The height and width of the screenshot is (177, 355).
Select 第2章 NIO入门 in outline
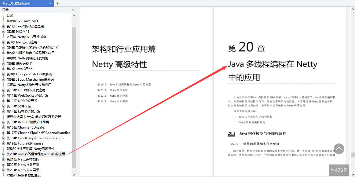18,32
